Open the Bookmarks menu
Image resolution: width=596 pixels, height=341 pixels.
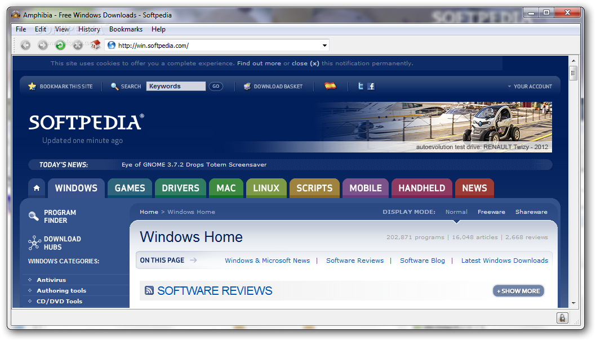[x=126, y=29]
